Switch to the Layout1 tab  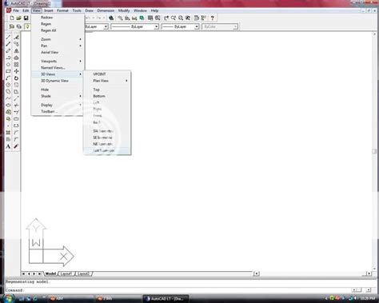66,273
